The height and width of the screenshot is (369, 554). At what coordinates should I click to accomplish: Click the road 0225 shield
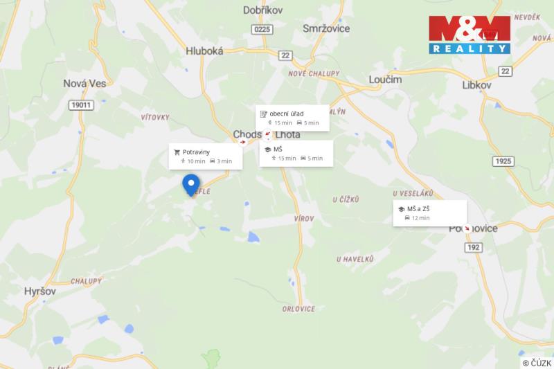(262, 29)
